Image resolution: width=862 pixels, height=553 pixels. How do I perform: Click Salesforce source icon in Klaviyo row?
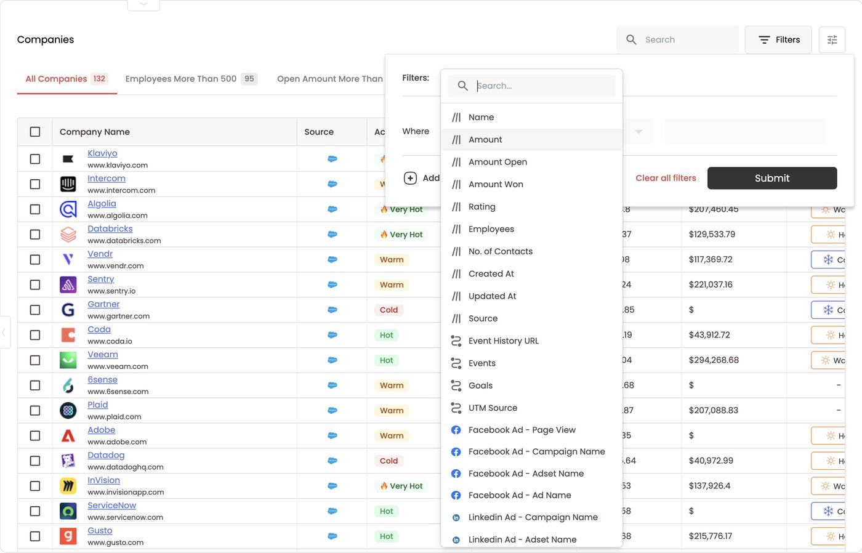pyautogui.click(x=332, y=159)
